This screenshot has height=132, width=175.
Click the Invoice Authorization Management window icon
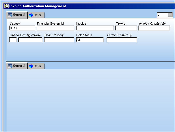[x=6, y=6]
